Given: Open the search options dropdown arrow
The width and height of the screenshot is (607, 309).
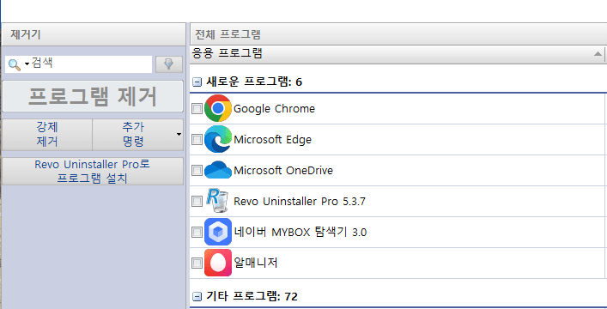Looking at the screenshot, I should 27,64.
